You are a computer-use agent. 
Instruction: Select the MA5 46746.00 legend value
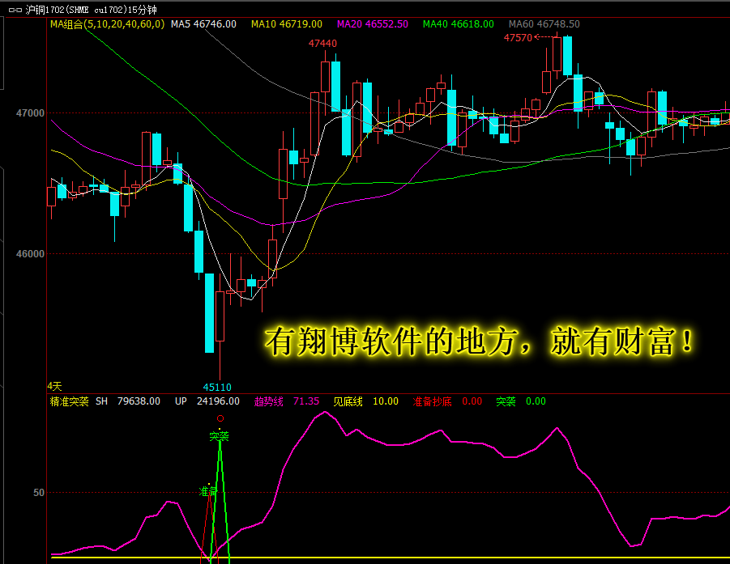[x=203, y=24]
